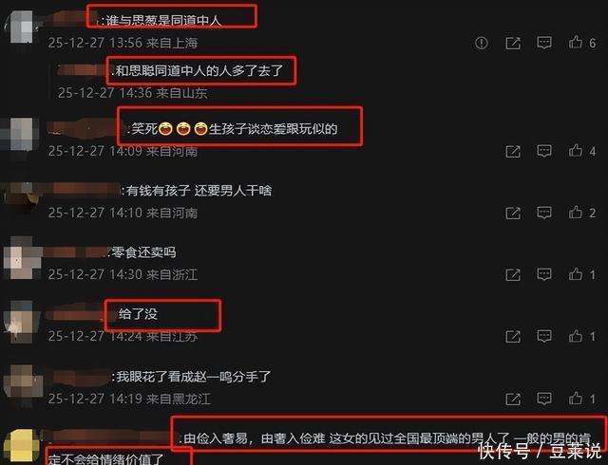This screenshot has height=465, width=608.
Task: Reply to the 笑死 comment from 河南
Action: click(x=544, y=151)
